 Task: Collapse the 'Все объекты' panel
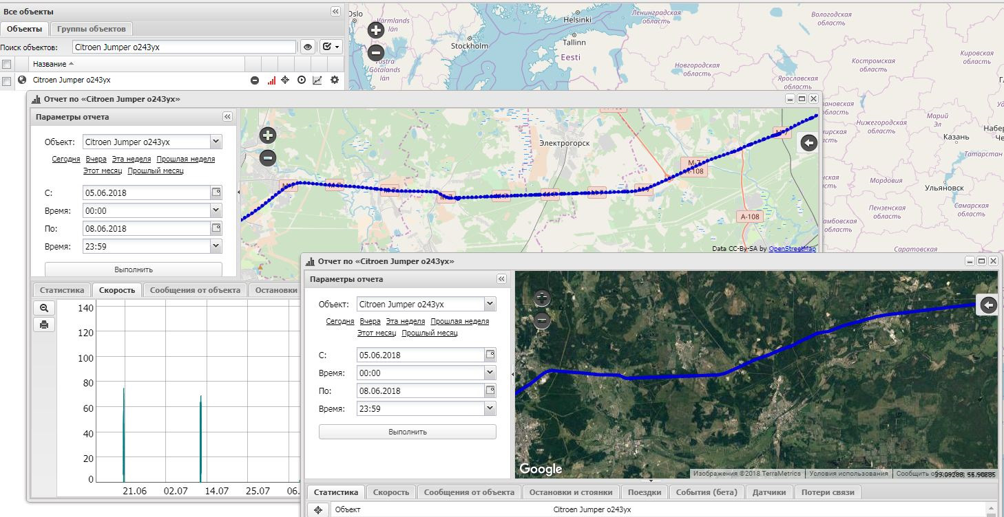point(335,12)
